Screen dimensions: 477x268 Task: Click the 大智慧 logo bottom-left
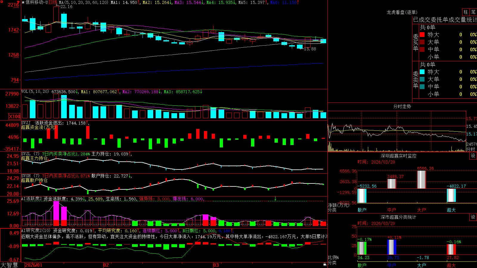[9, 265]
